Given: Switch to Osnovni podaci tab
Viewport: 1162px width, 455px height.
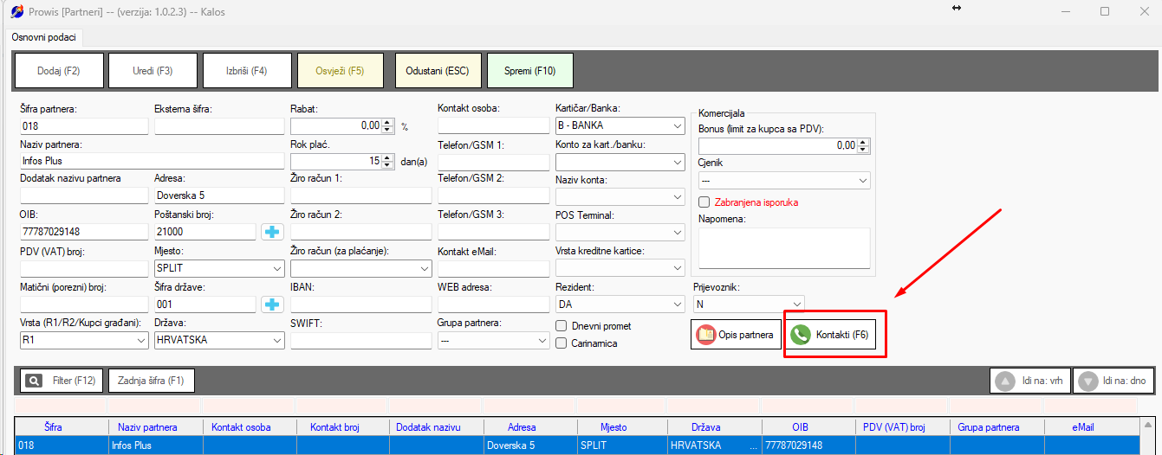Looking at the screenshot, I should coord(43,37).
